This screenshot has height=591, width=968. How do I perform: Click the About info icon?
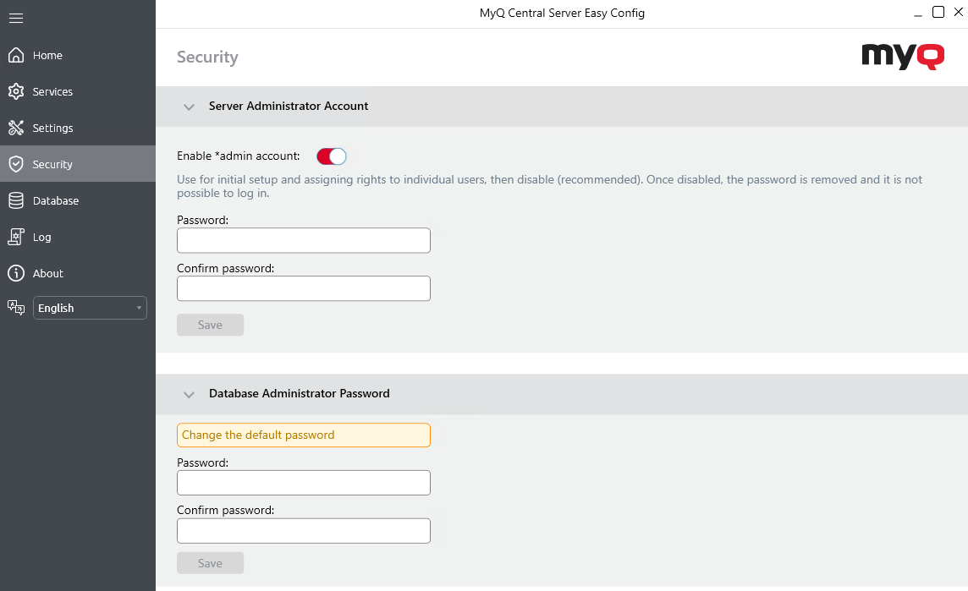pyautogui.click(x=17, y=273)
